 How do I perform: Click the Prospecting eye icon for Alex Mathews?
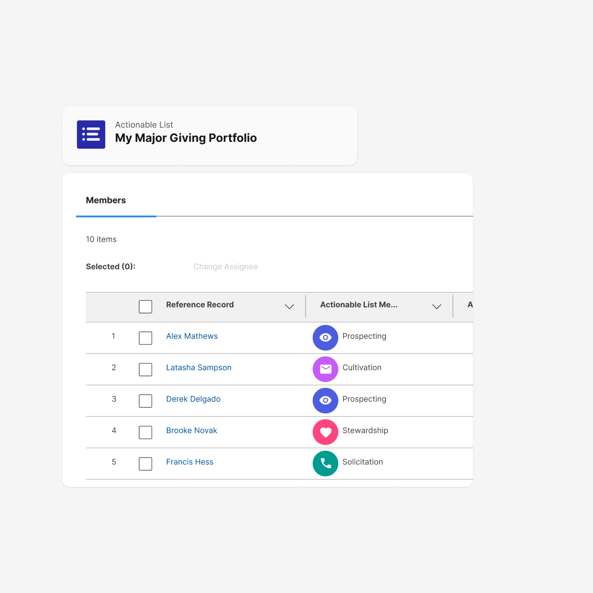pos(325,338)
